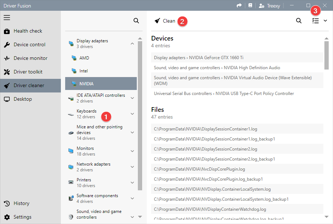This screenshot has height=224, width=333.
Task: Click the Device control wrench icon
Action: 7,45
